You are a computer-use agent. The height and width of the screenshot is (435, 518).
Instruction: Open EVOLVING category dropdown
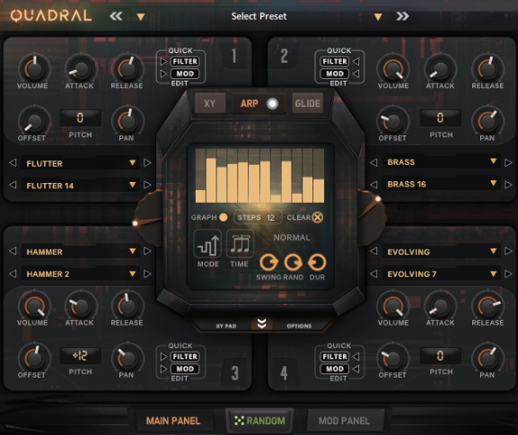point(494,251)
